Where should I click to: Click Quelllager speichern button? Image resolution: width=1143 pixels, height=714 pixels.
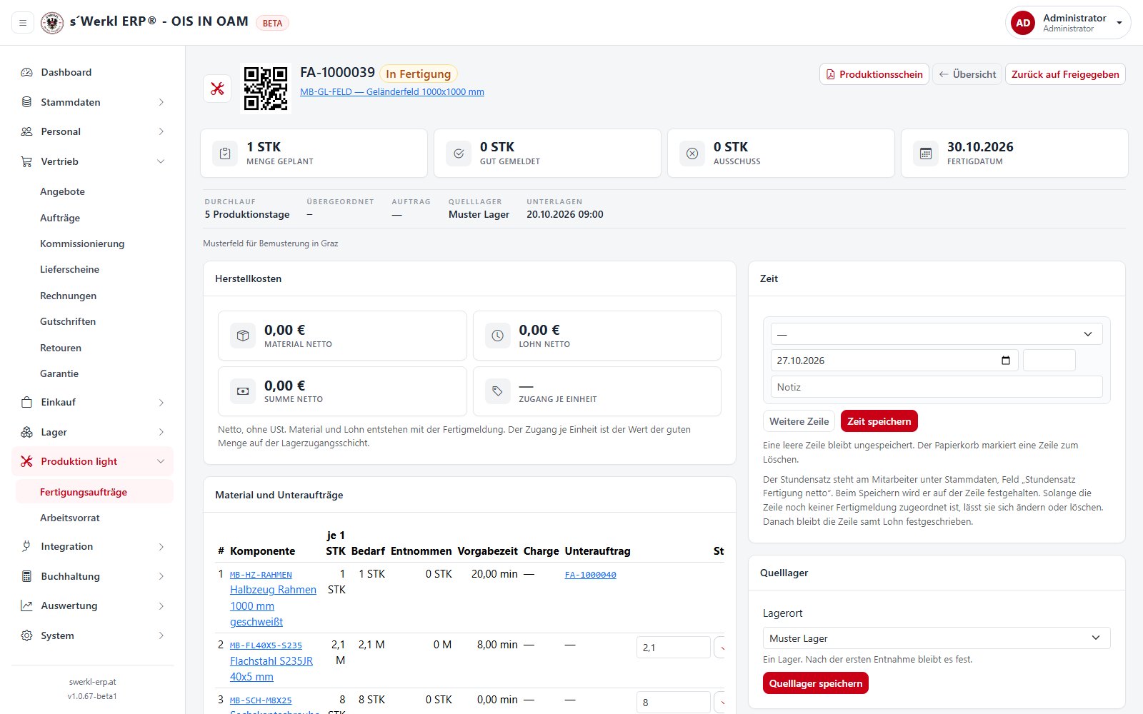815,683
